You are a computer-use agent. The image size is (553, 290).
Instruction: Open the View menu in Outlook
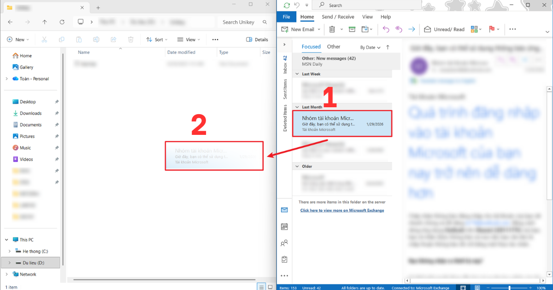point(367,17)
